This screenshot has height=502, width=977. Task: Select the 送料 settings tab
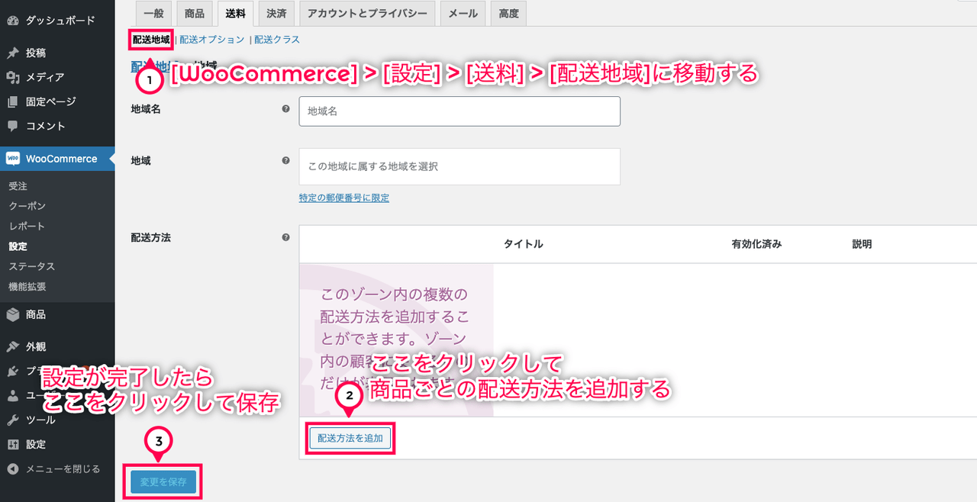(x=235, y=13)
